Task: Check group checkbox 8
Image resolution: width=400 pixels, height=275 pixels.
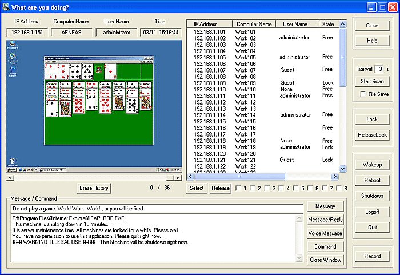Action: click(339, 188)
